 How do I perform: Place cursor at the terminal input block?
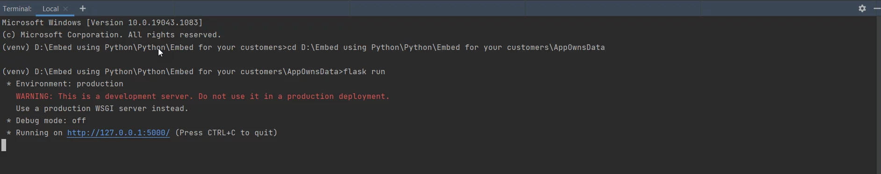point(4,145)
